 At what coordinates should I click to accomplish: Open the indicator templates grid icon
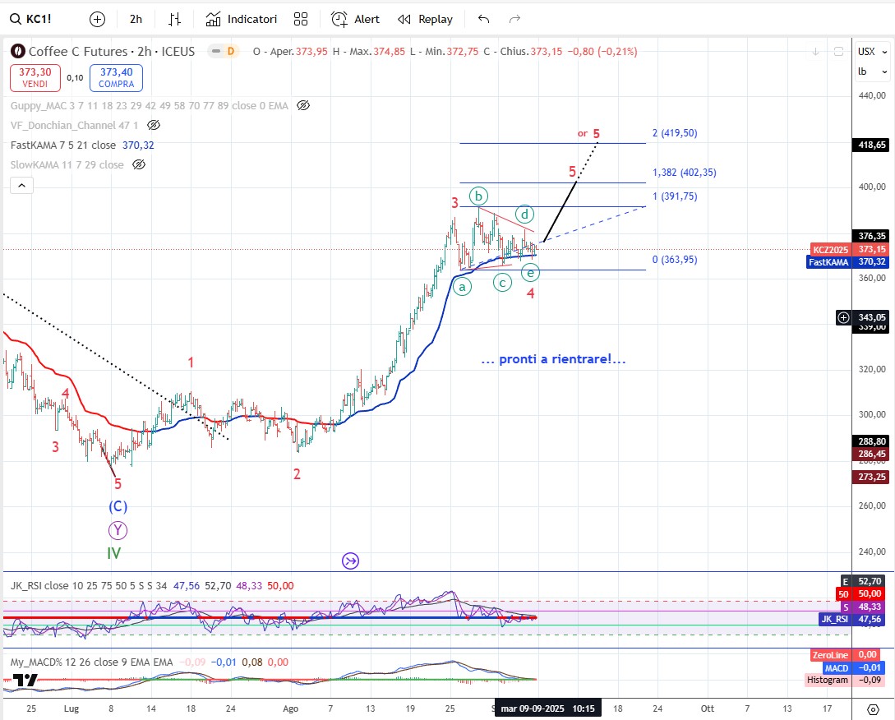click(301, 19)
